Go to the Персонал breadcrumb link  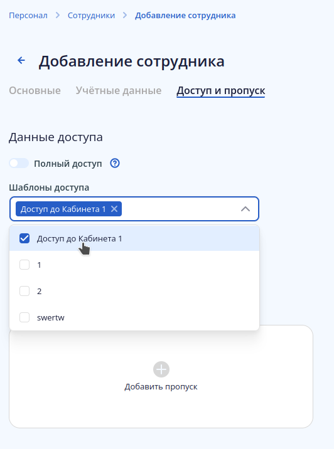click(x=28, y=15)
